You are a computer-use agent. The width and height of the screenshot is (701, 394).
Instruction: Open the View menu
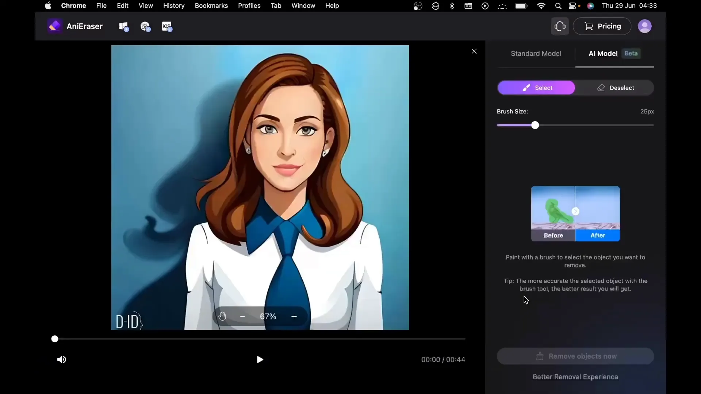tap(146, 6)
